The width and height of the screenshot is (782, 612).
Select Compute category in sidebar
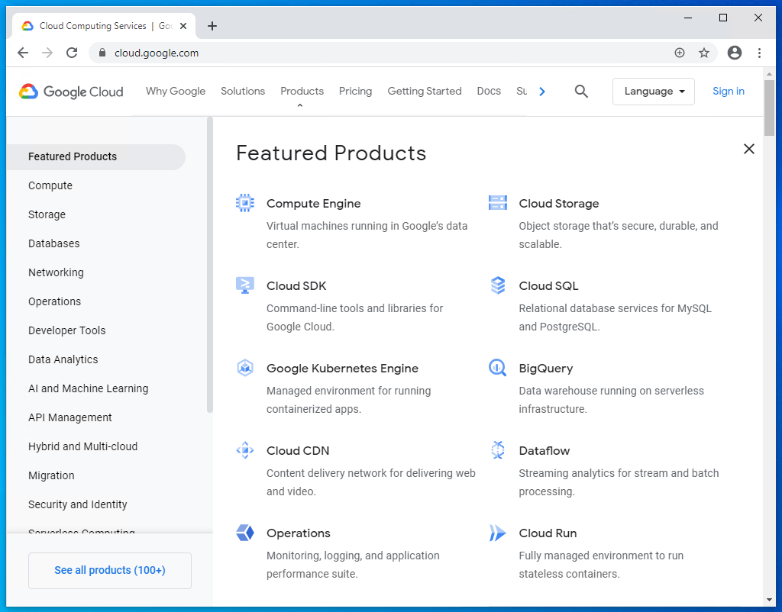pyautogui.click(x=50, y=185)
